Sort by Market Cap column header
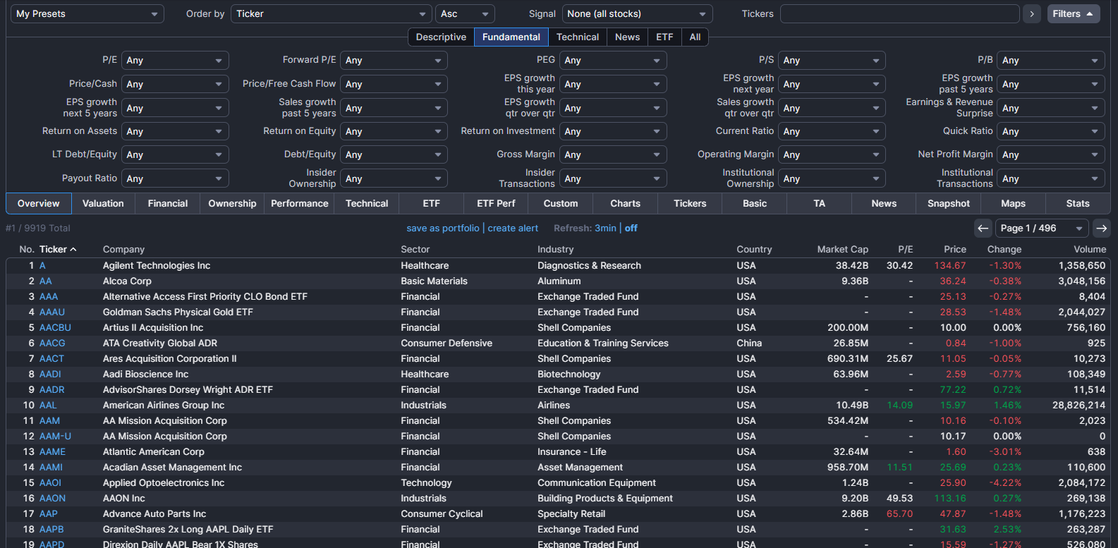Viewport: 1118px width, 548px height. (x=842, y=250)
